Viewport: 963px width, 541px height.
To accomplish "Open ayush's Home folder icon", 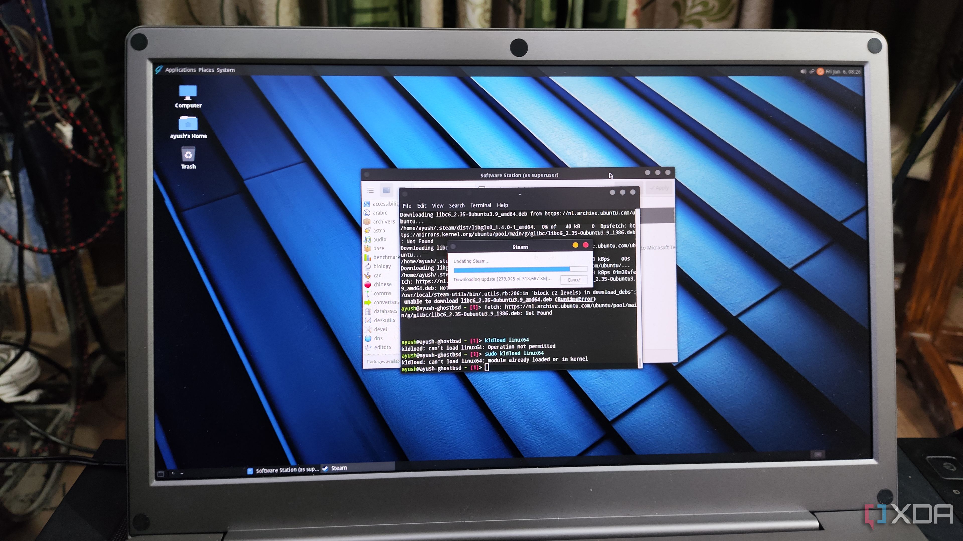I will point(188,127).
